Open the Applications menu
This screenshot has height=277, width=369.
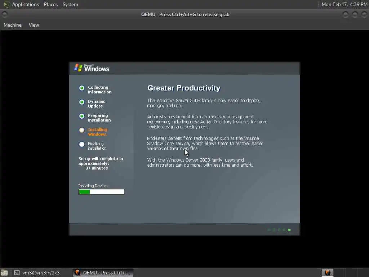[26, 4]
